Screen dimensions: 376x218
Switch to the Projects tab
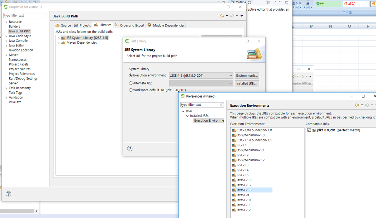[x=83, y=25]
